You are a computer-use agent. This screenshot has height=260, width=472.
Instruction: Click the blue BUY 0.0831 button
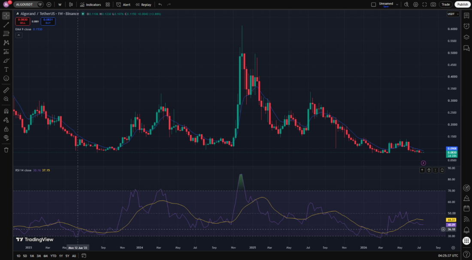point(48,21)
